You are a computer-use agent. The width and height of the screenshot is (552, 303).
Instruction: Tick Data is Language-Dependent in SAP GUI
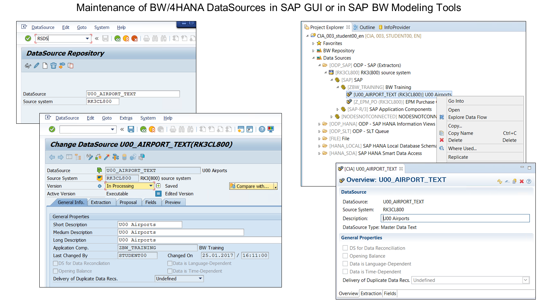pos(170,263)
